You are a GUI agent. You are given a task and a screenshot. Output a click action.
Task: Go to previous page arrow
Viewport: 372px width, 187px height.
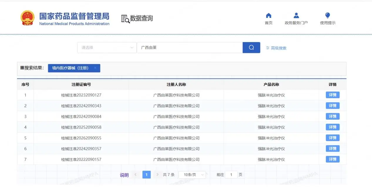[135, 175]
